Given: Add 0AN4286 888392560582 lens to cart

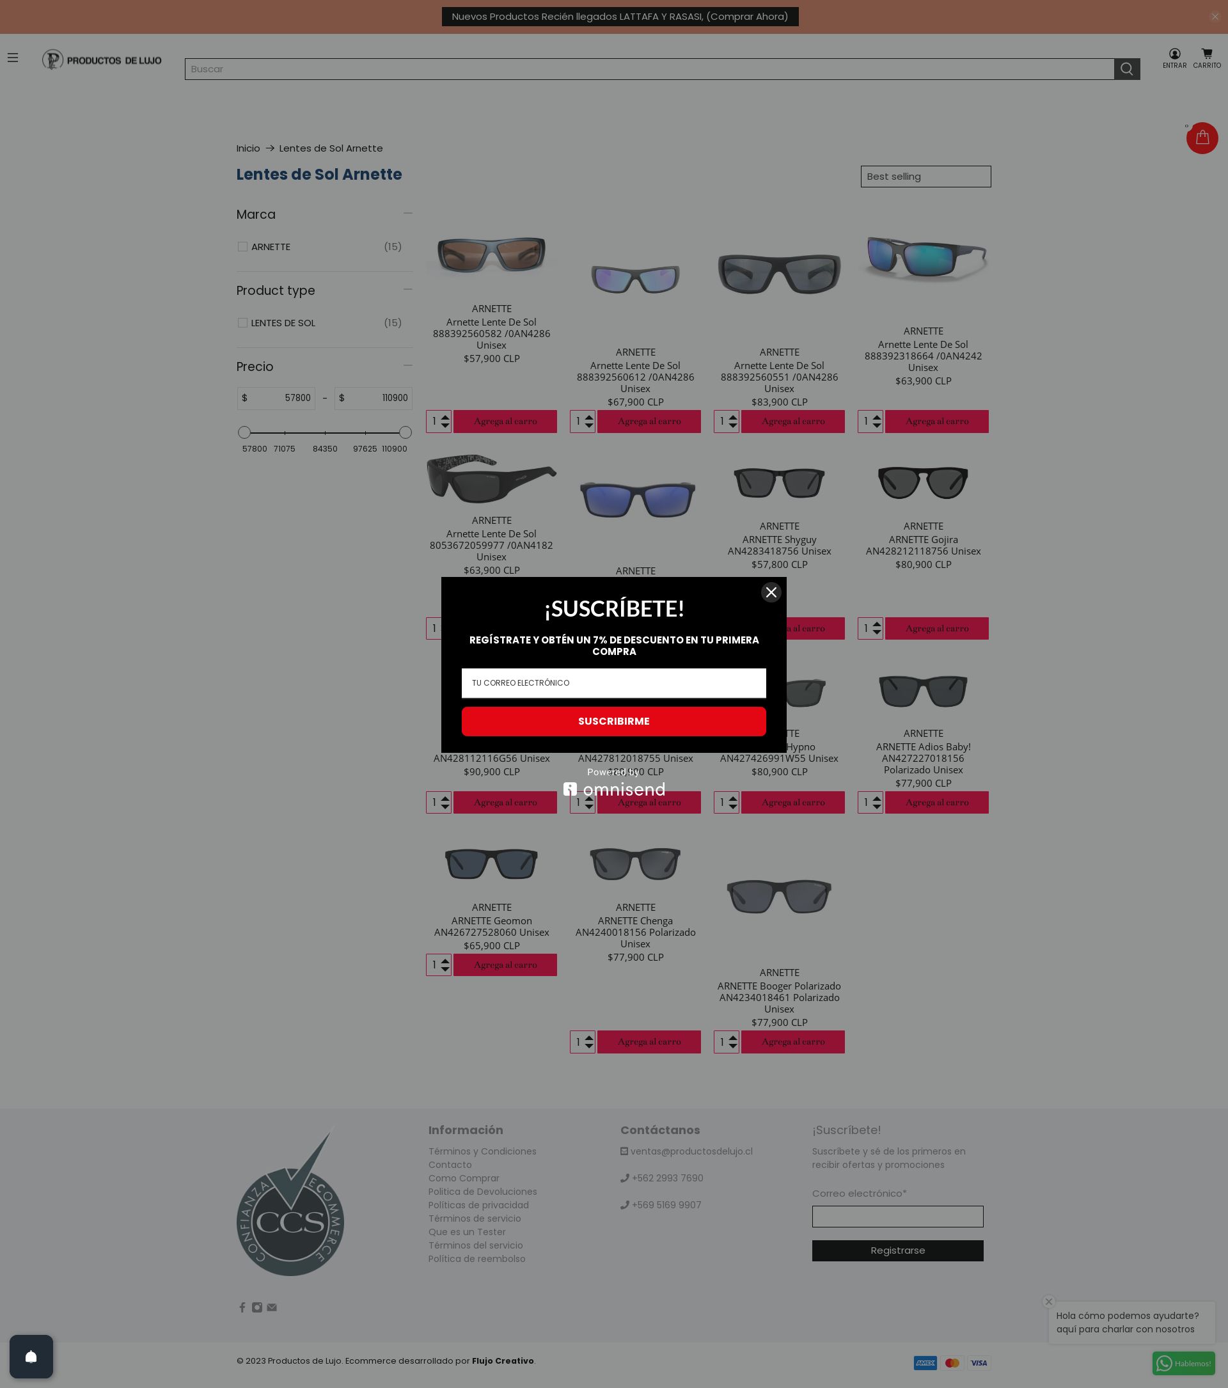Looking at the screenshot, I should 505,421.
